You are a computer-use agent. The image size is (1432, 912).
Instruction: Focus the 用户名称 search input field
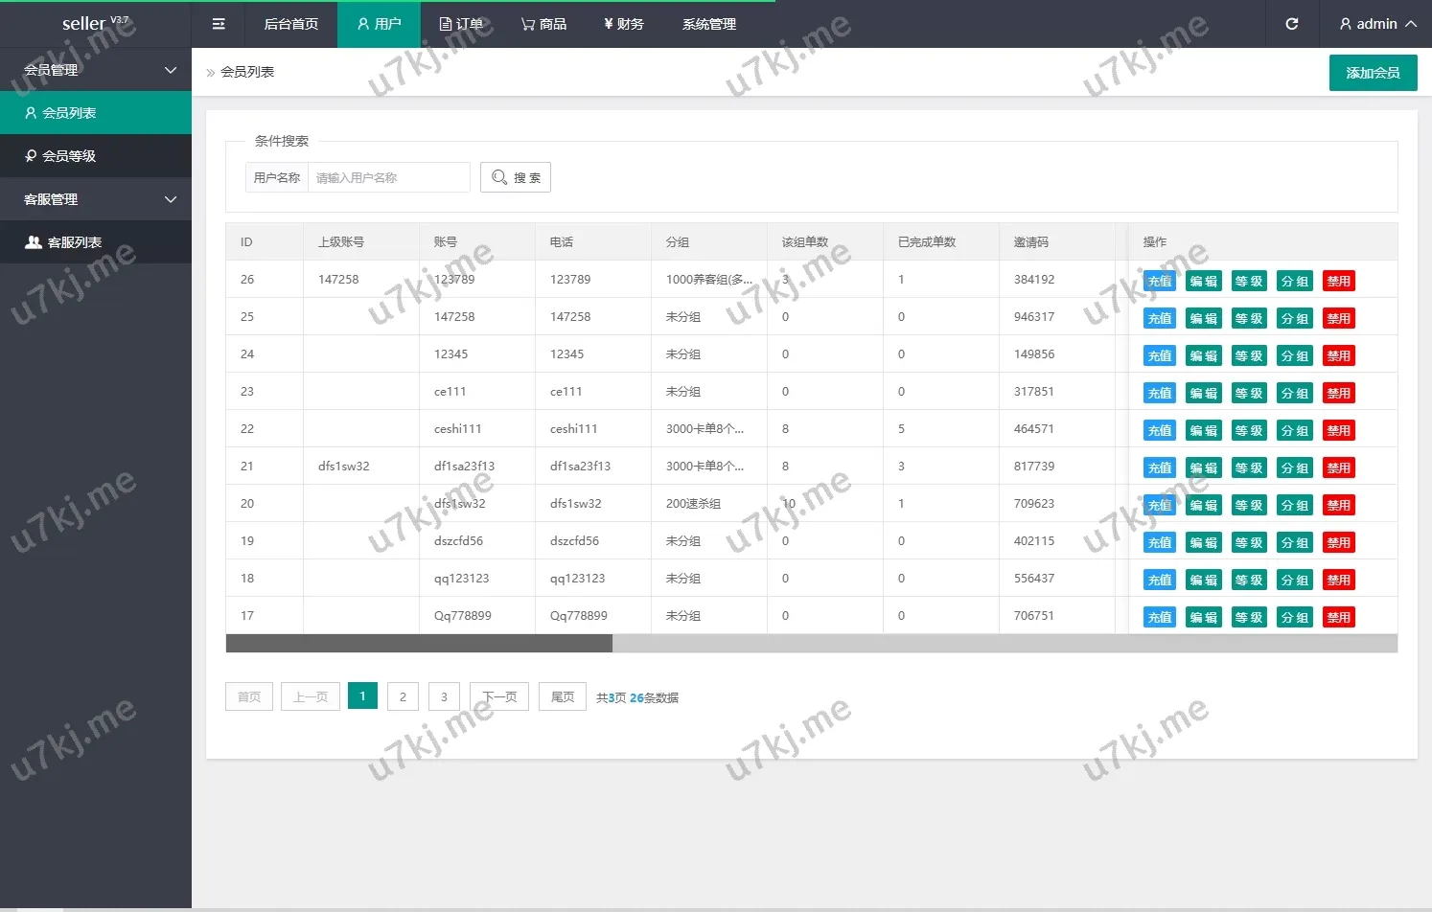click(388, 177)
